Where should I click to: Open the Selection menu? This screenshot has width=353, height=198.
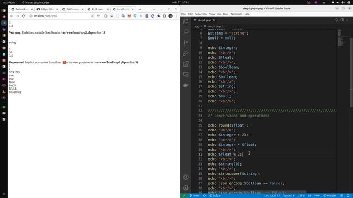click(201, 14)
